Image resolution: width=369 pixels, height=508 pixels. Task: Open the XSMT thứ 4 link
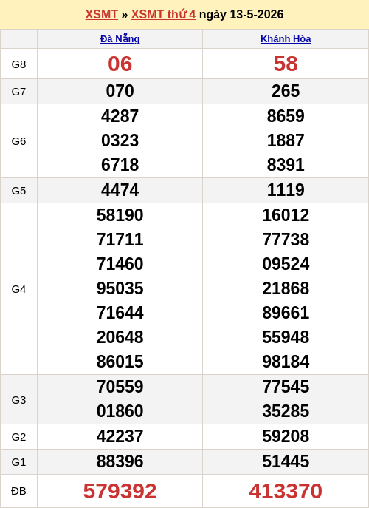(163, 15)
